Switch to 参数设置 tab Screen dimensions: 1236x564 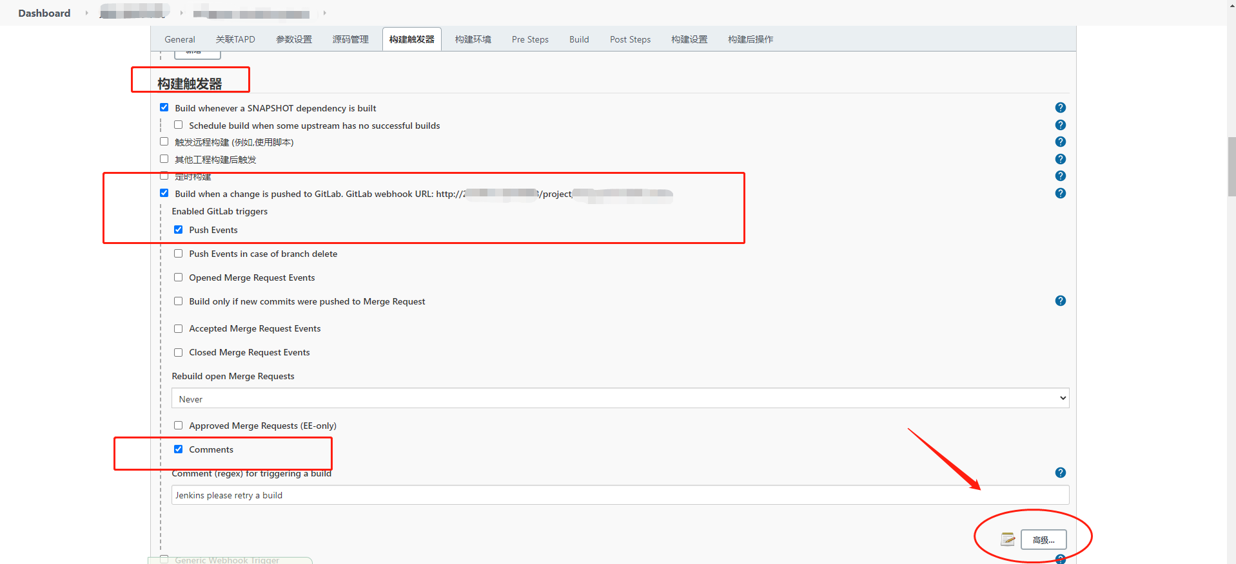coord(294,39)
